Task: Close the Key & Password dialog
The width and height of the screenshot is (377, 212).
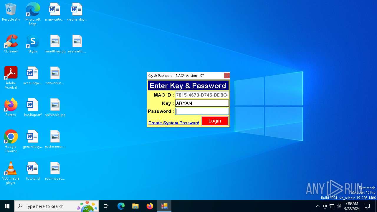Action: coord(227,76)
